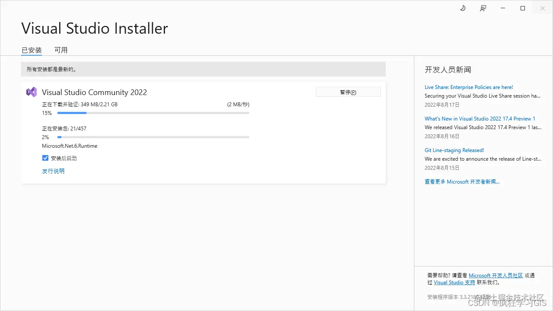Minimize the Visual Studio Installer window

503,8
